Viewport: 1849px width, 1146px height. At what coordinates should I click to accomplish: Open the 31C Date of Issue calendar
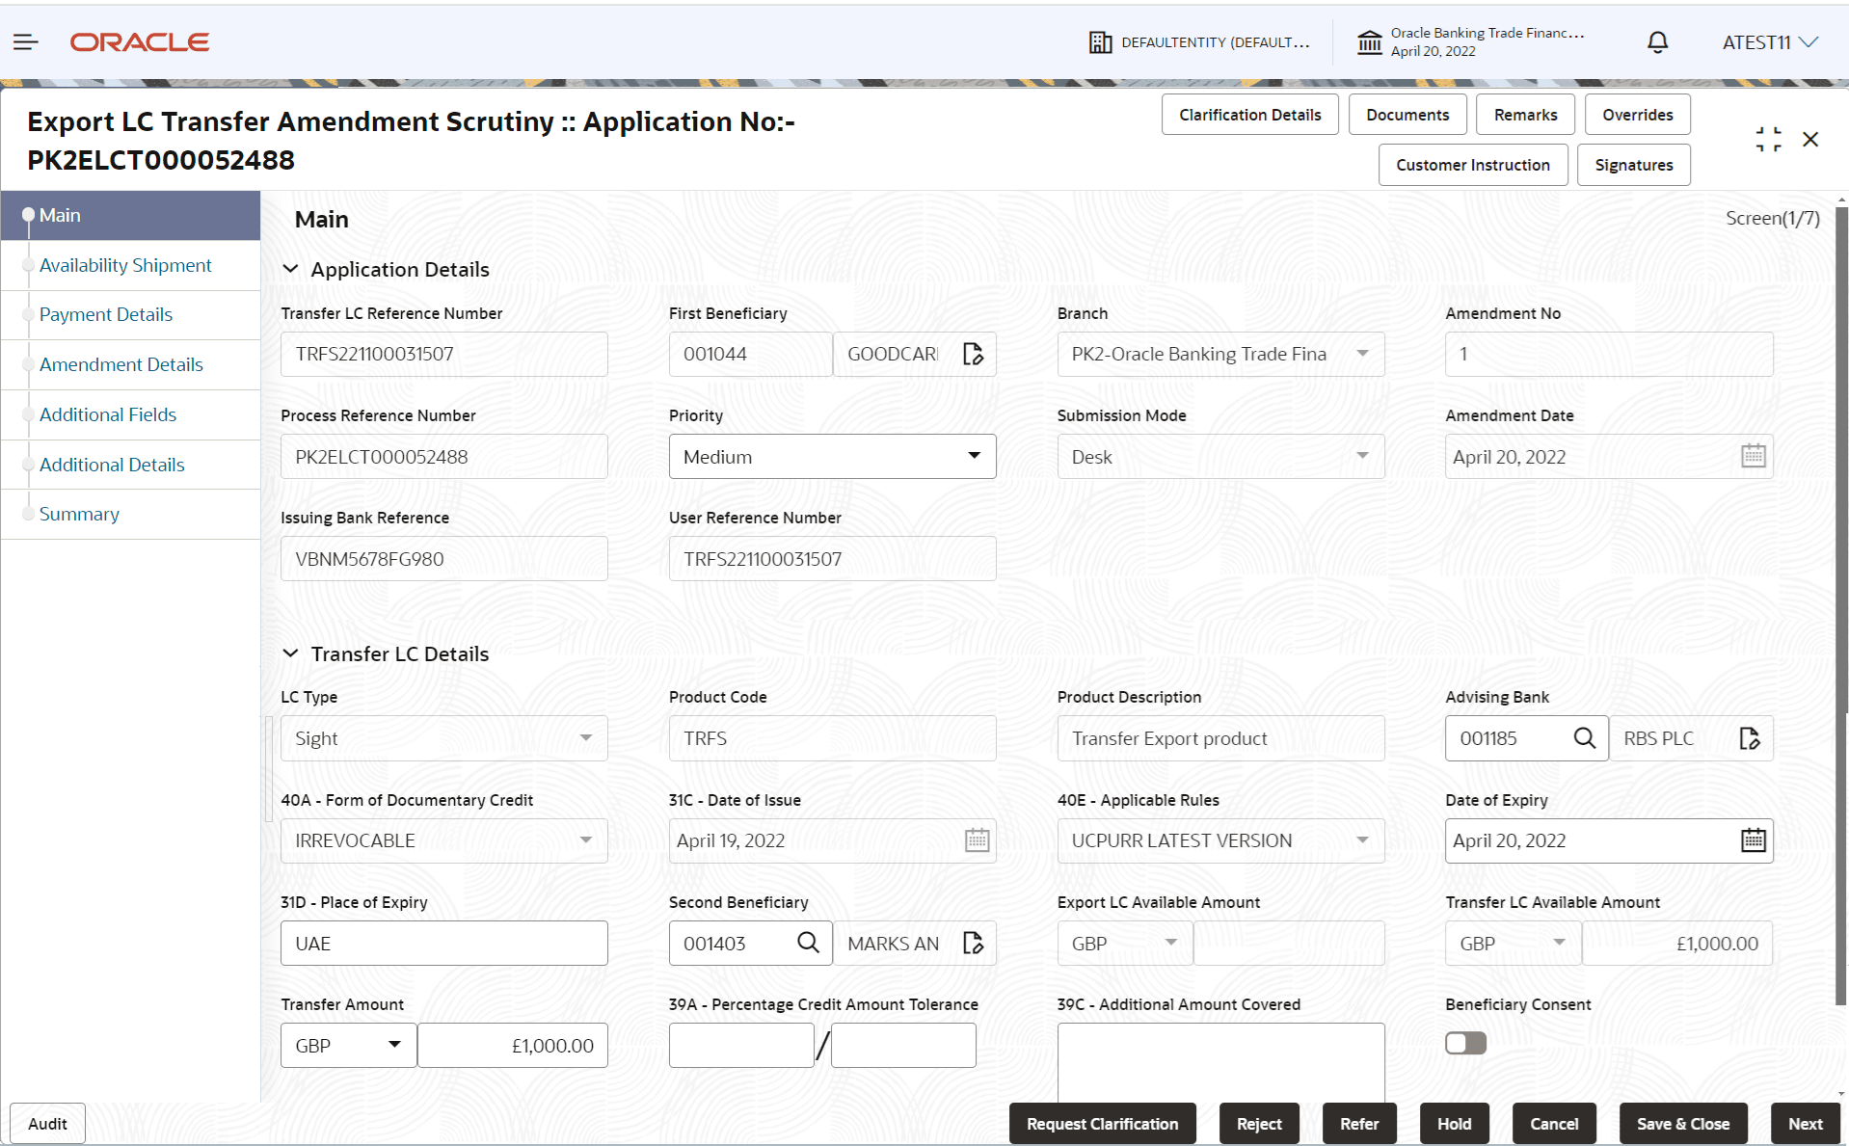pos(977,840)
